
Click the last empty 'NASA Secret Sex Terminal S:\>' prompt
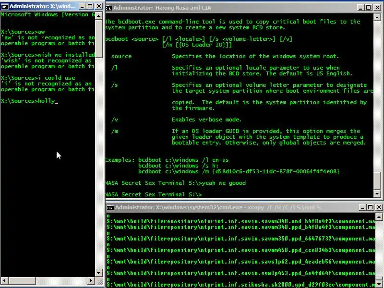pyautogui.click(x=154, y=194)
